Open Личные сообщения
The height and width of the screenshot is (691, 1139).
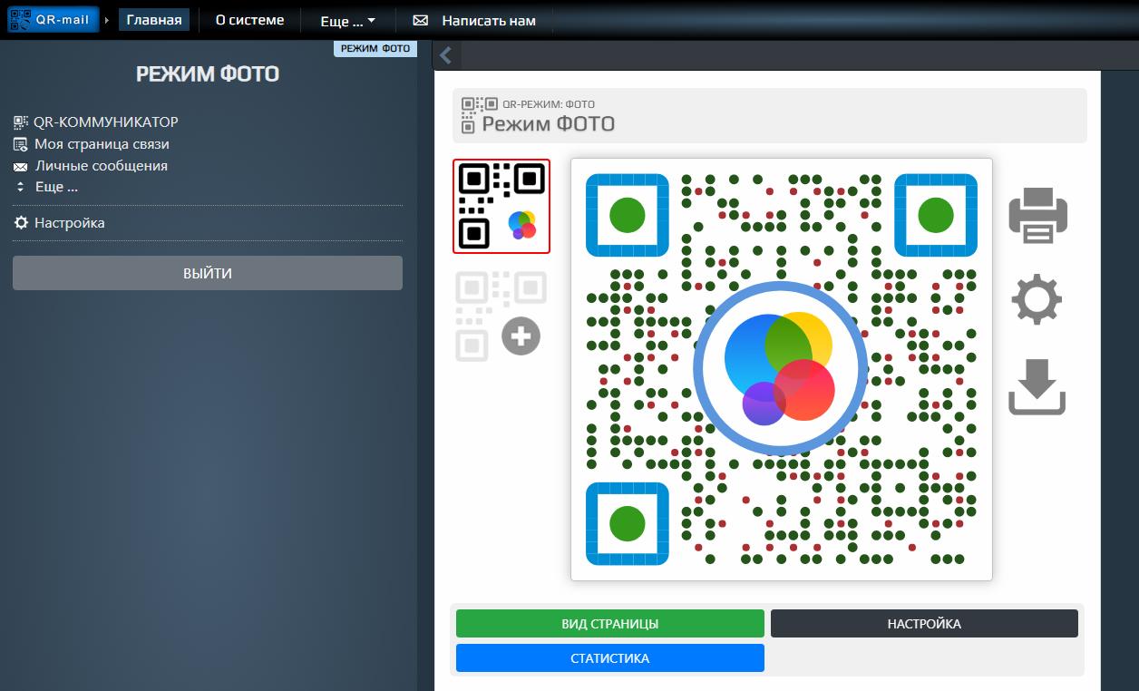click(x=102, y=165)
